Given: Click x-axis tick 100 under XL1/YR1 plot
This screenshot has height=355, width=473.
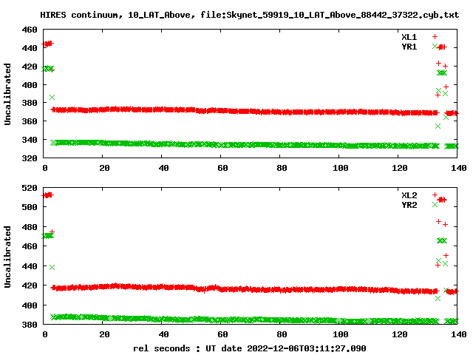Looking at the screenshot, I should click(x=341, y=168).
